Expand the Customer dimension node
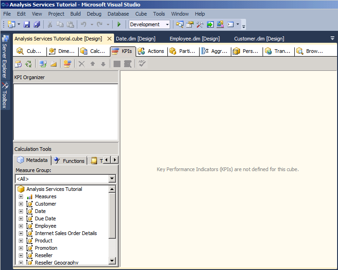Viewport: 338px width, 270px height. point(21,204)
